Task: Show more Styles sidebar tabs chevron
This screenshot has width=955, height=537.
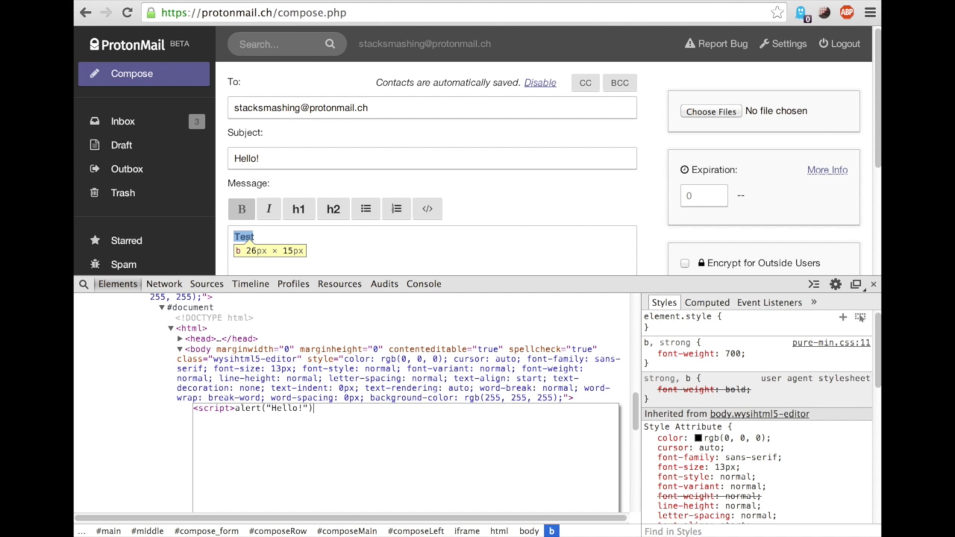Action: 814,302
